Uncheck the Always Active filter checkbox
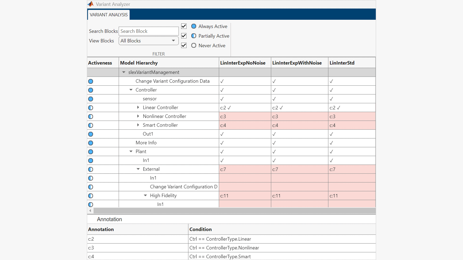463x260 pixels. pos(184,26)
